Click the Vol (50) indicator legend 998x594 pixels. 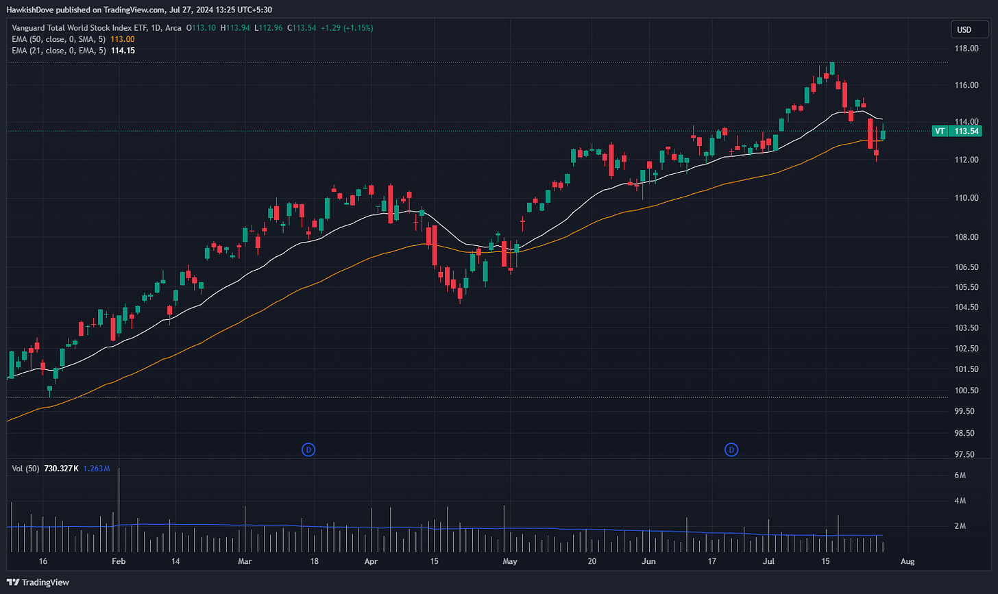coord(25,468)
